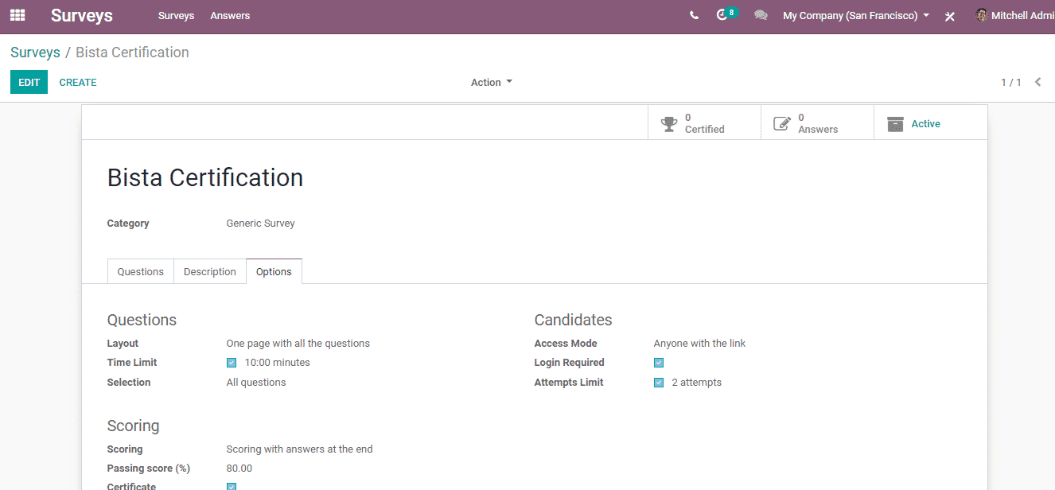The image size is (1055, 490).
Task: Open the My Company (San Francisco) dropdown
Action: [855, 15]
